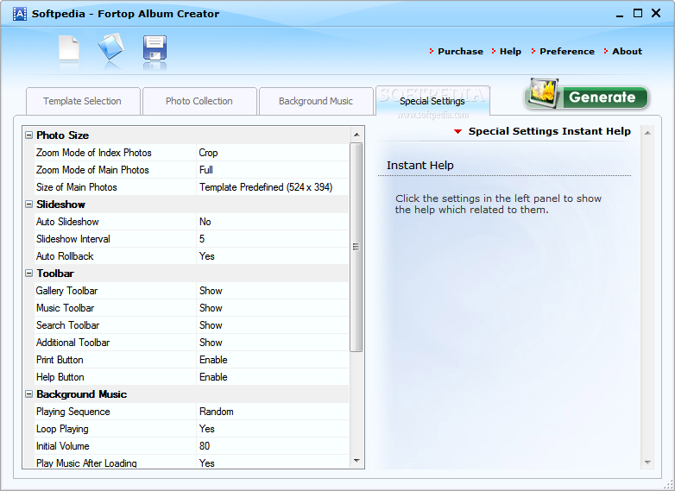Viewport: 675px width, 491px height.
Task: Click the Print Button Enable value
Action: (x=213, y=360)
